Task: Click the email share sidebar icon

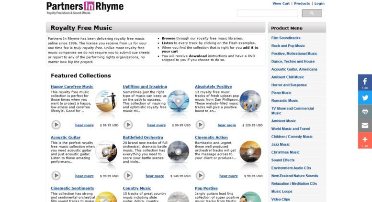Action: [365, 126]
